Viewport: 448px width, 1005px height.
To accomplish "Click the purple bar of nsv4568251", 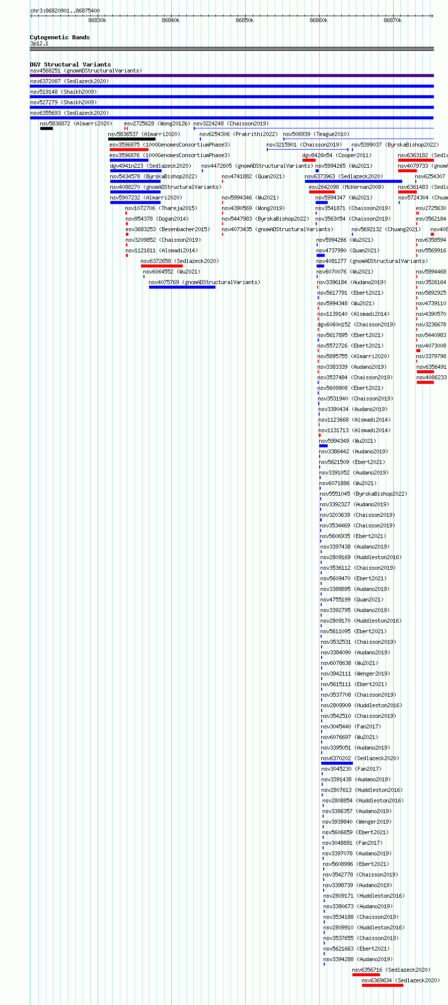I will [232, 76].
